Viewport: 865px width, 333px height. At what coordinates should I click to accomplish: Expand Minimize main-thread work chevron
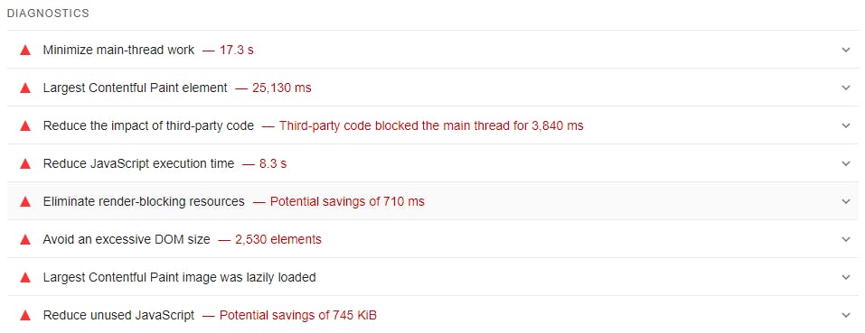pos(846,51)
